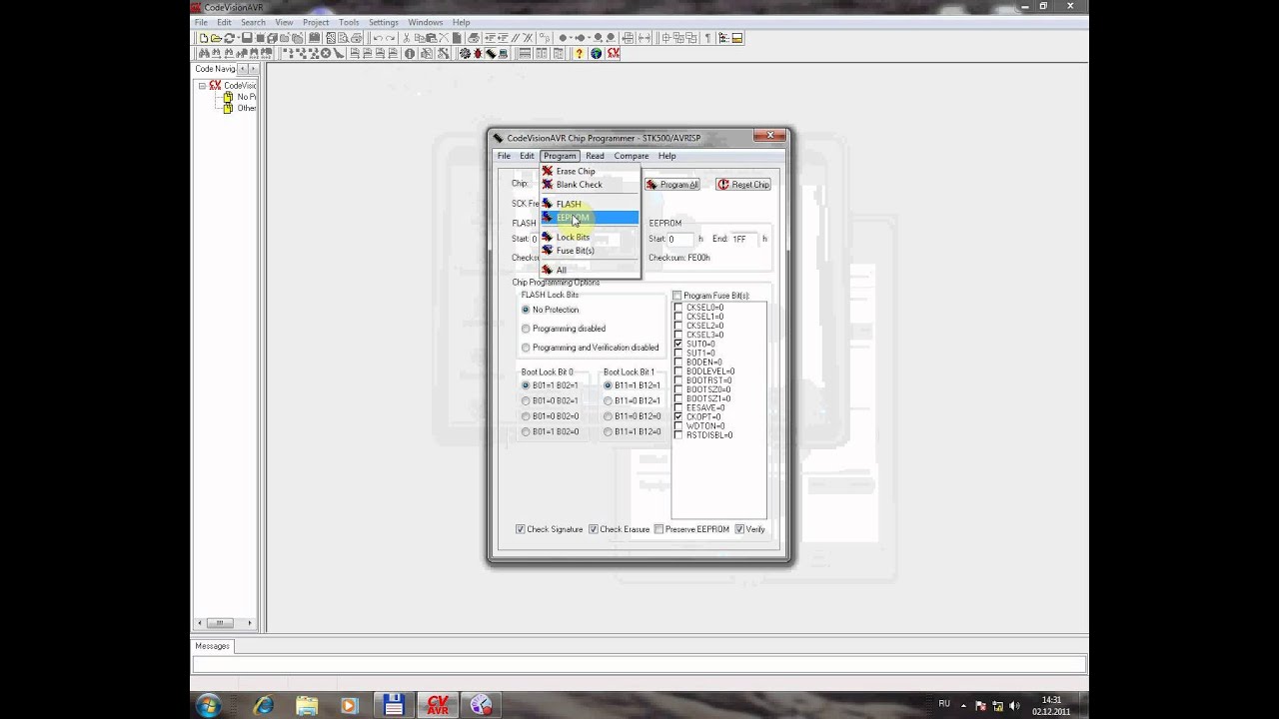Select the Programming disabled radio option
Screen dimensions: 1279x719
(526, 329)
